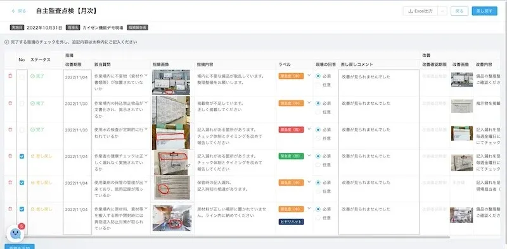
Task: Click the ← 戻る link at top left
Action: tap(19, 11)
